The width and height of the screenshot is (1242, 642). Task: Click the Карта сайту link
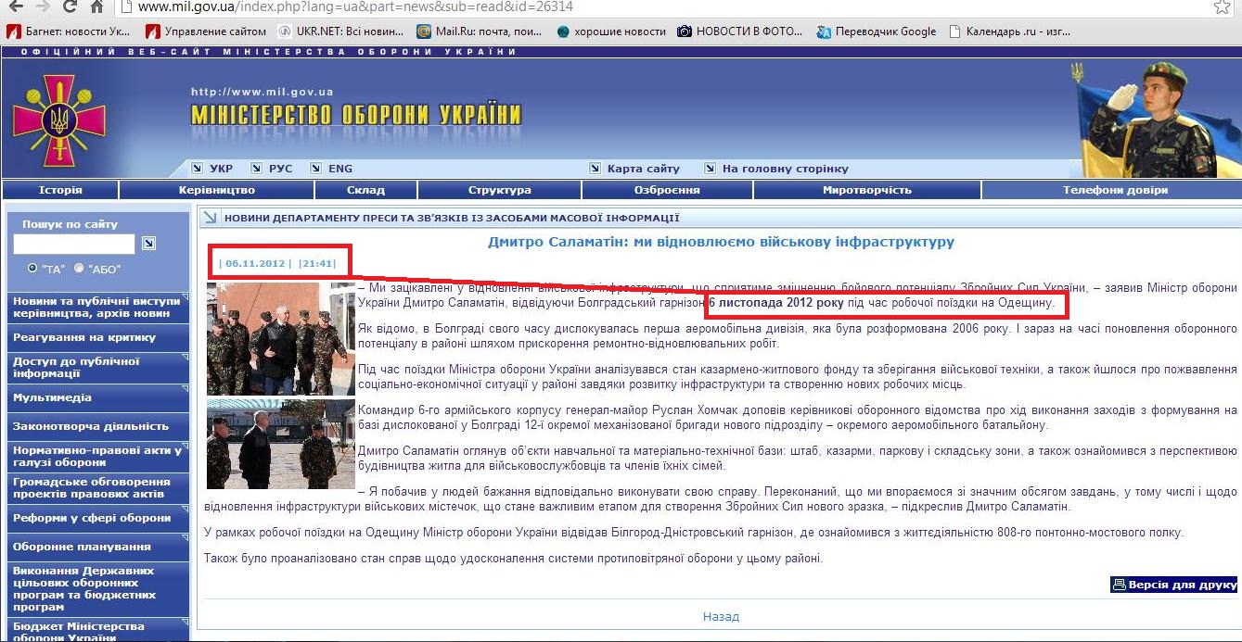642,169
